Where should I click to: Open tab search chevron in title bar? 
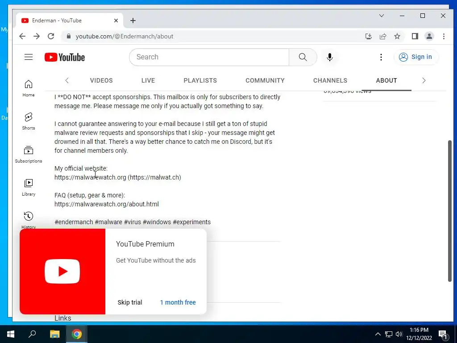tap(382, 16)
